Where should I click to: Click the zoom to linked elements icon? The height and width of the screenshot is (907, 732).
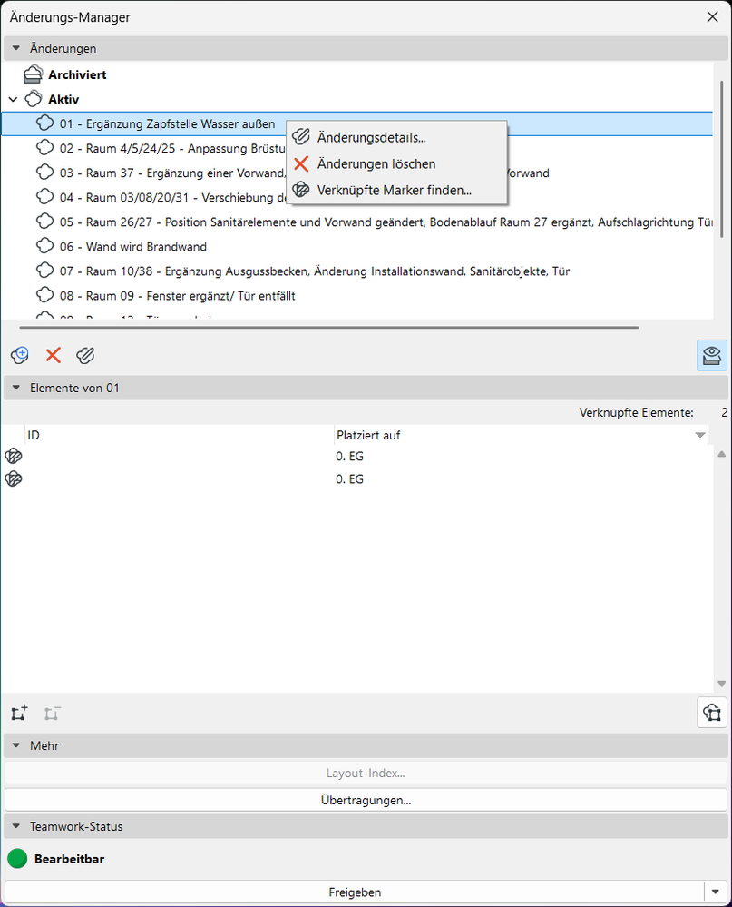pos(712,713)
